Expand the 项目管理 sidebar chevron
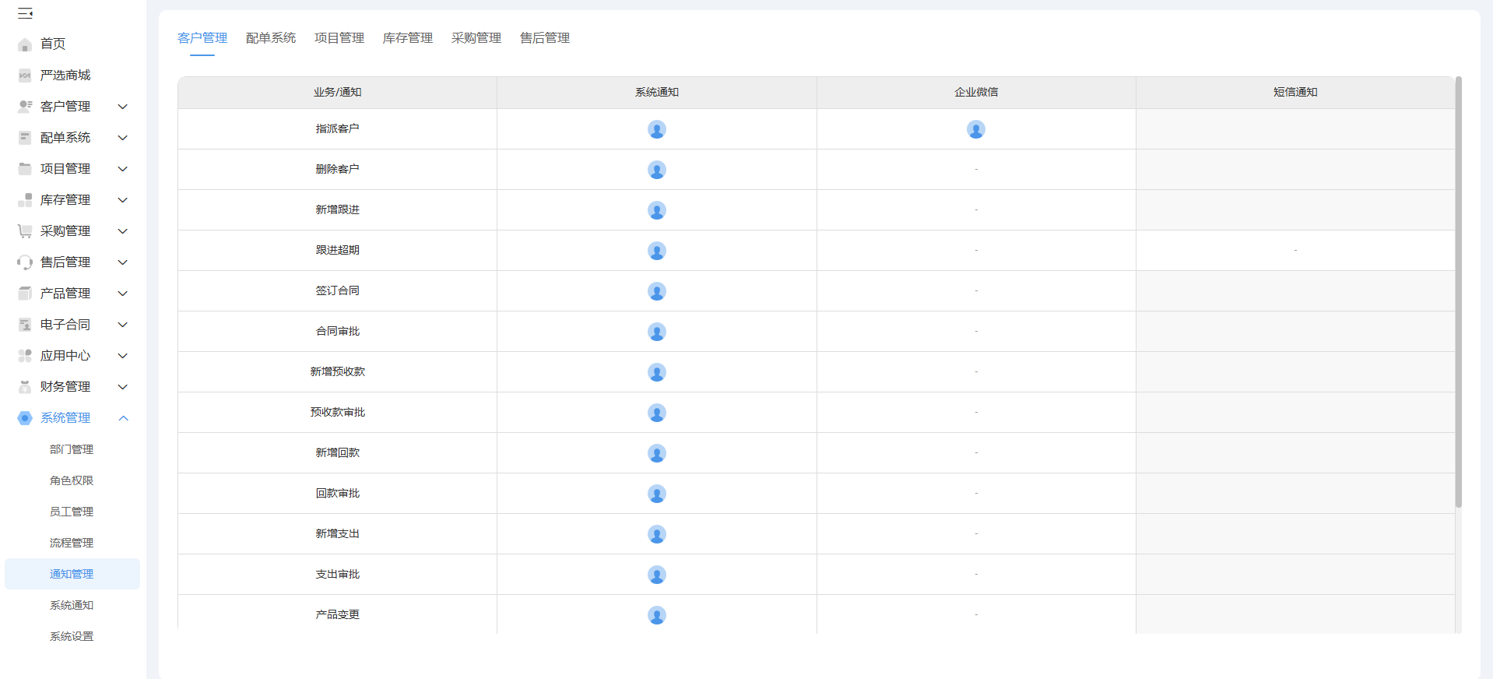The height and width of the screenshot is (679, 1493). click(x=122, y=169)
